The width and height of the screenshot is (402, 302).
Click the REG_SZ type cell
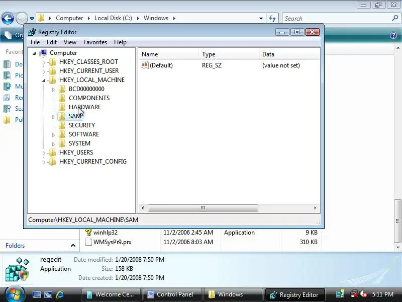click(212, 65)
